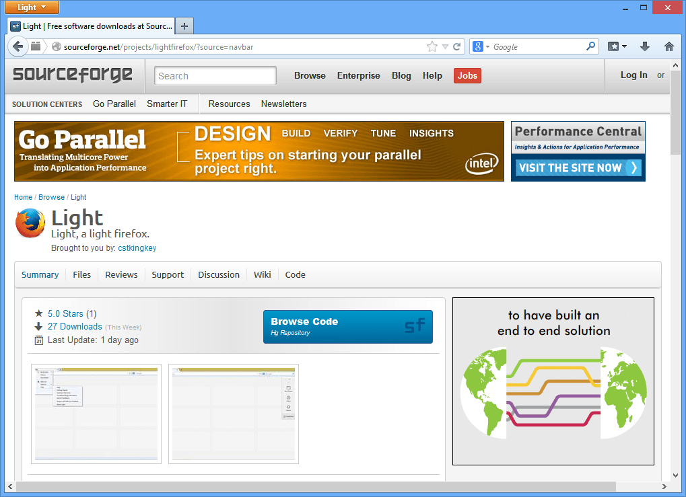Select the Files project tab
Viewport: 686px width, 497px height.
82,274
